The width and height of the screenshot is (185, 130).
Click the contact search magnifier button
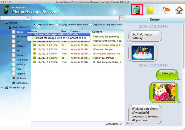point(28,18)
